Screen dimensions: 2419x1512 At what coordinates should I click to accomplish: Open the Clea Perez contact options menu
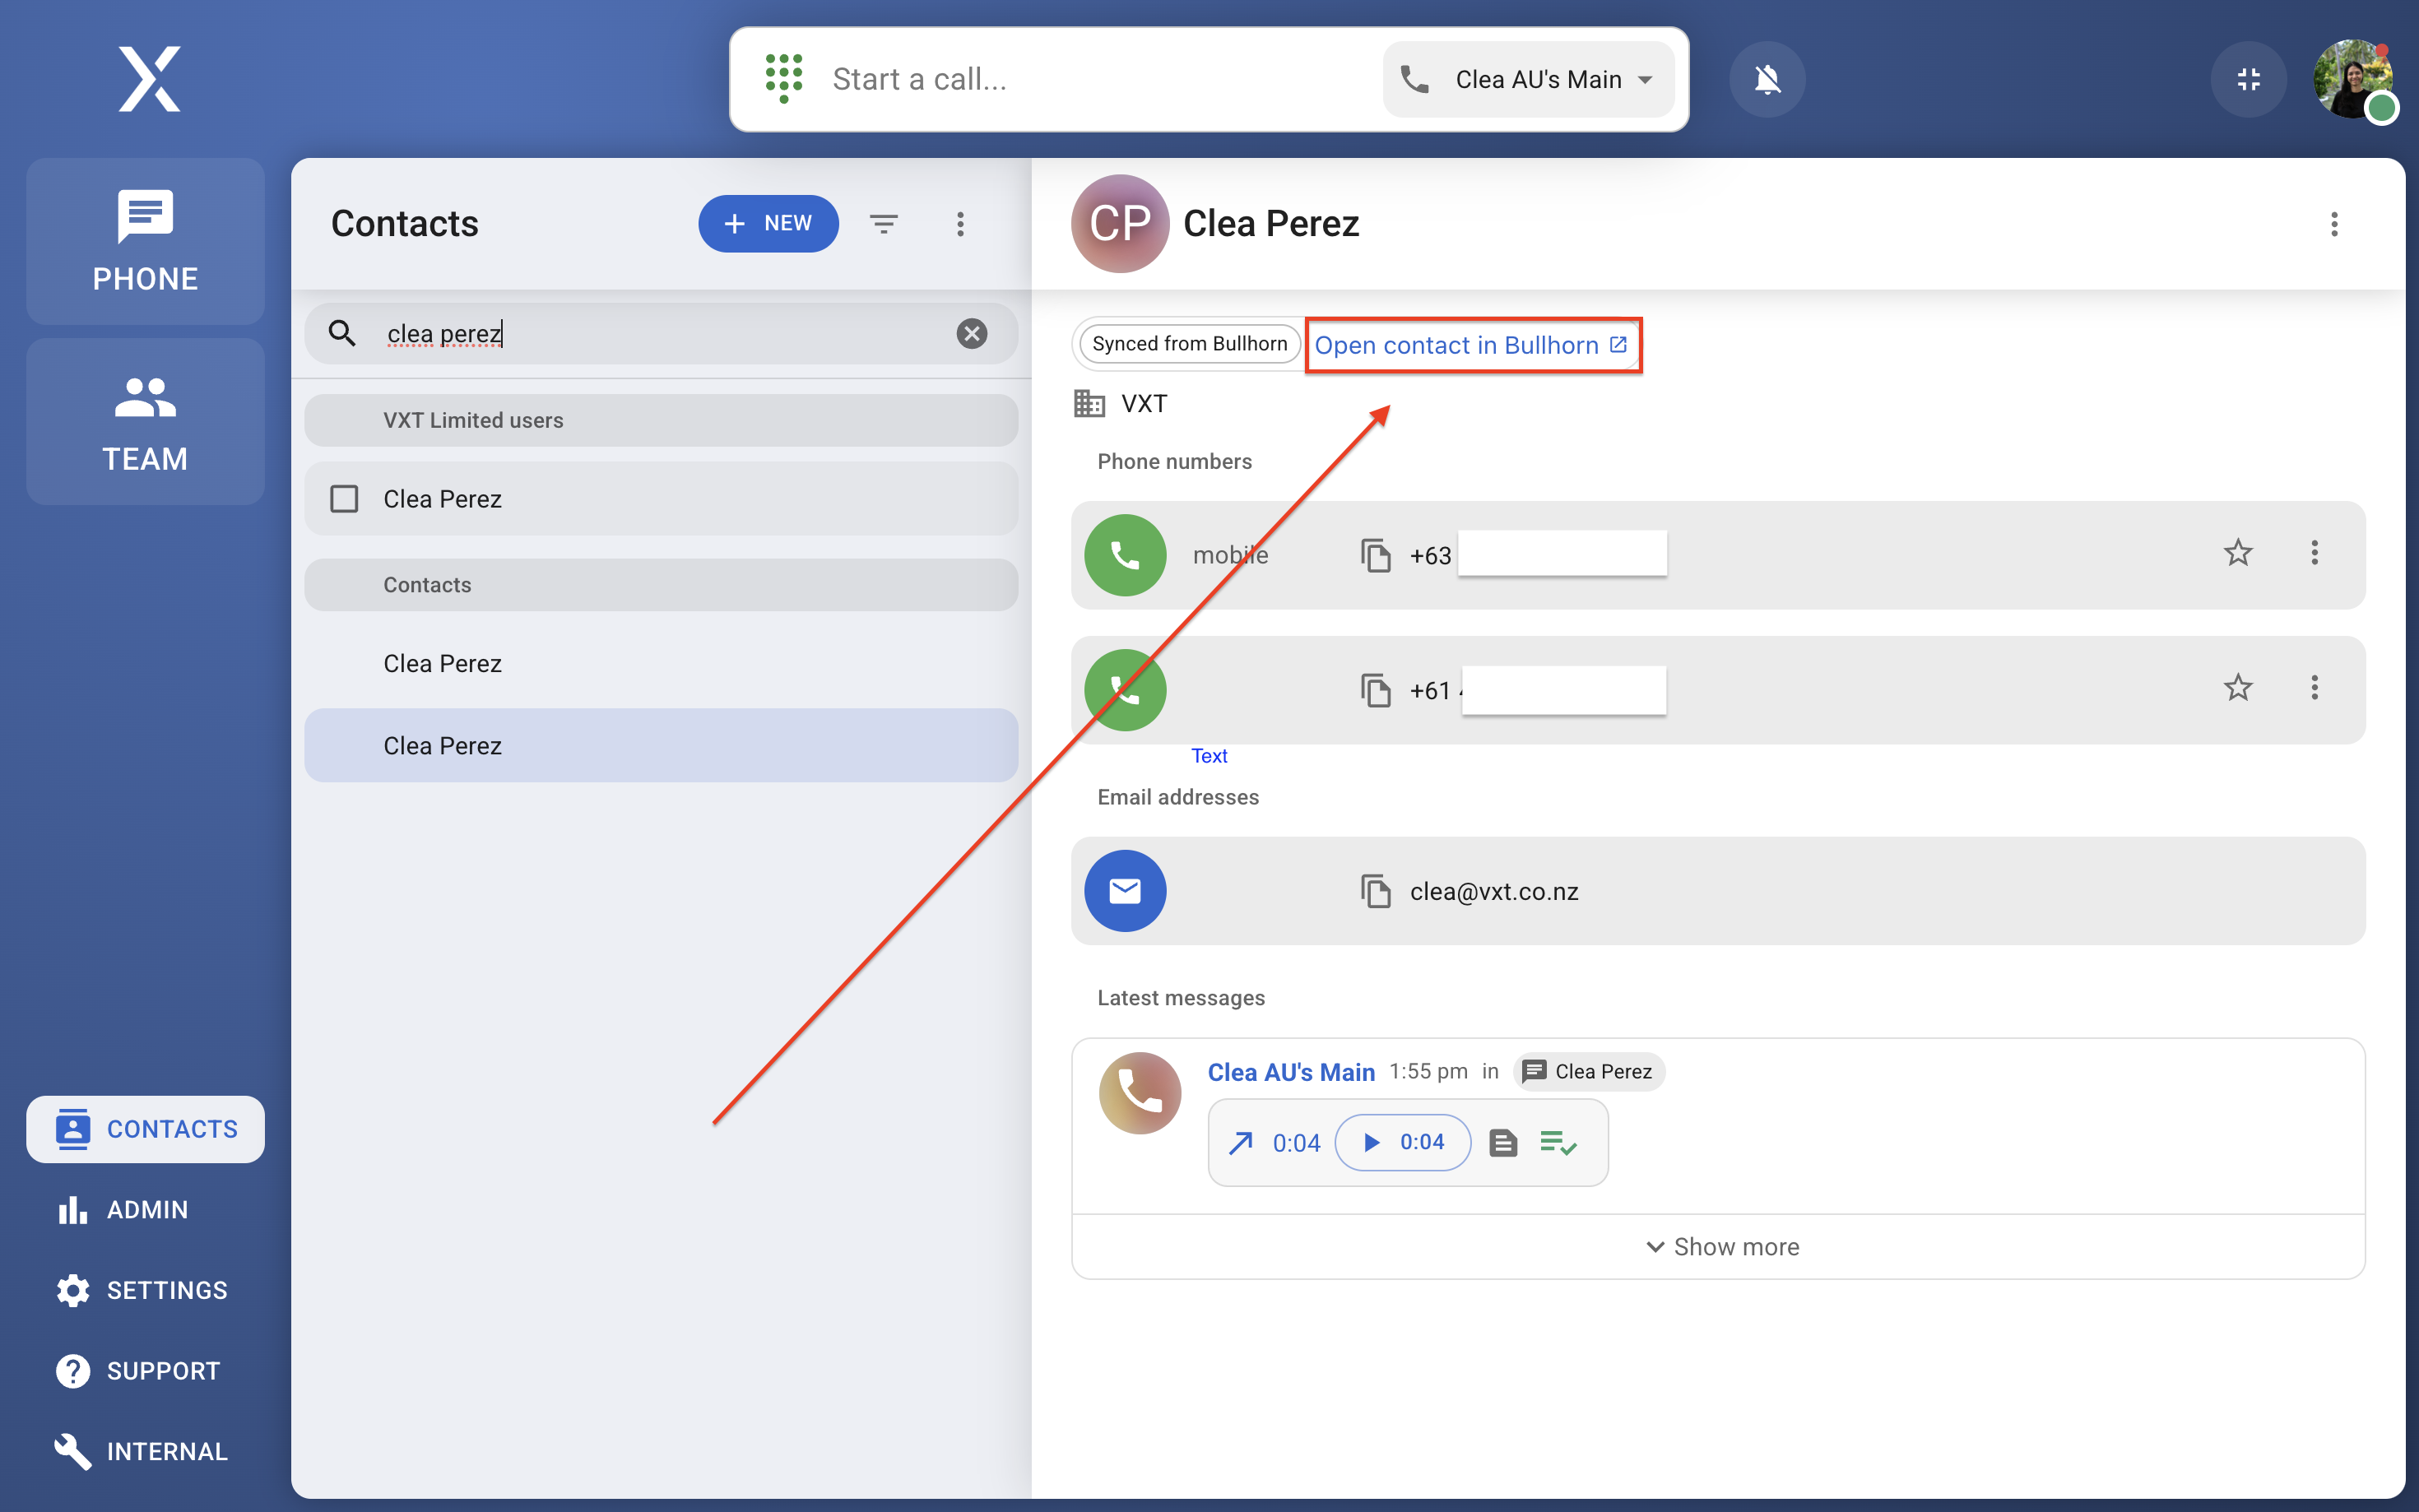point(2334,224)
